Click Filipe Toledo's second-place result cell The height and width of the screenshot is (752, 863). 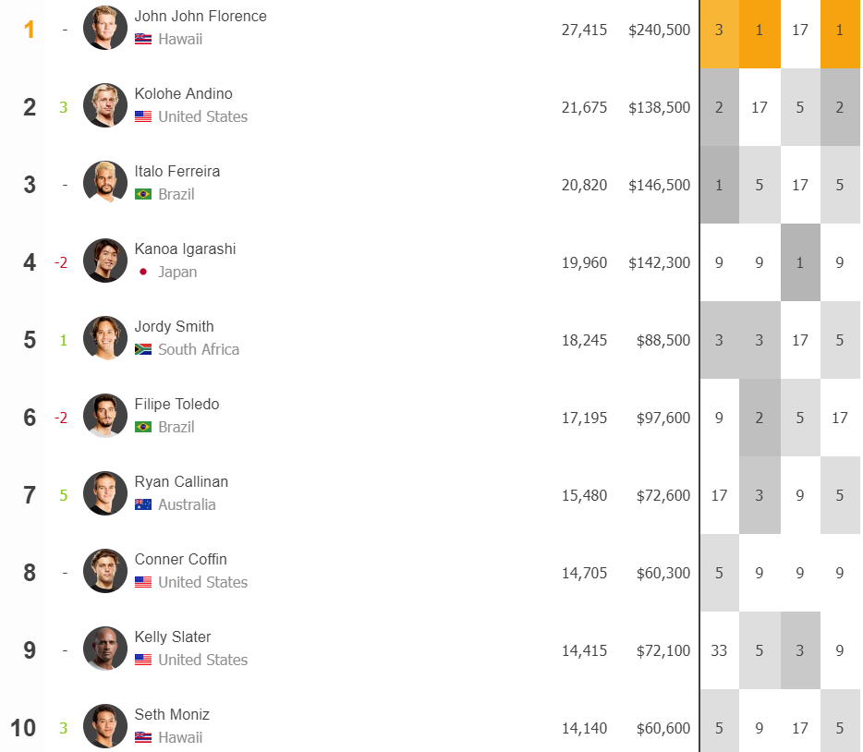(760, 418)
